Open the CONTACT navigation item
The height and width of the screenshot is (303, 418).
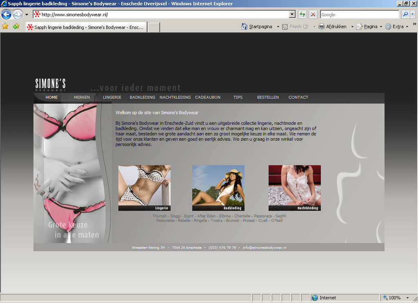click(298, 97)
